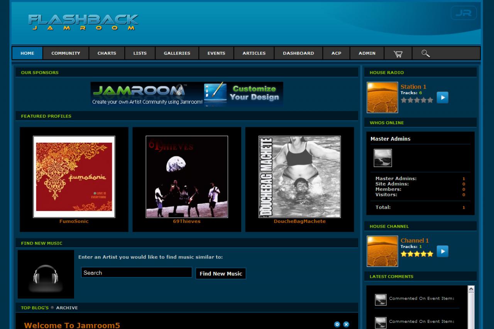Screen dimensions: 494x329
Task: Rate Station 1 using its star rating
Action: tap(417, 100)
